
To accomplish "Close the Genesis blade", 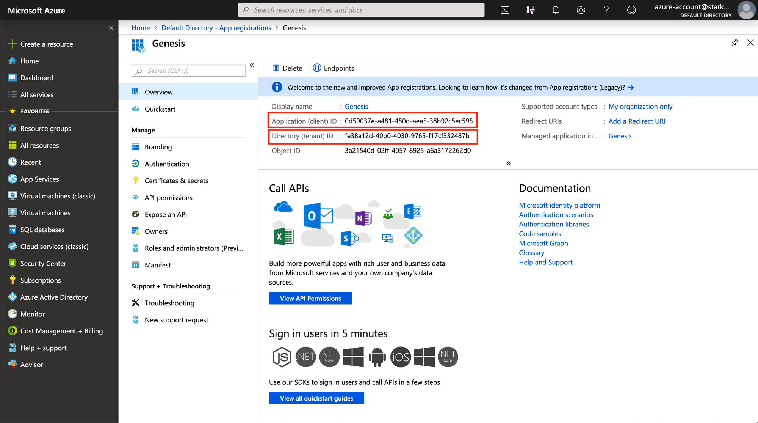I will pos(750,42).
